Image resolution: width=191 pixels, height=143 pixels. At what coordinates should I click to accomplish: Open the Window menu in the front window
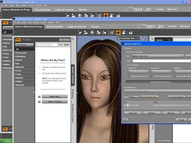[51, 22]
